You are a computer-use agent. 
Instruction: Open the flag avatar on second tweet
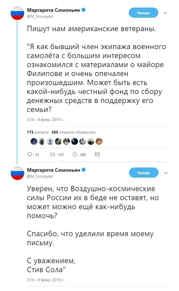click(x=17, y=173)
